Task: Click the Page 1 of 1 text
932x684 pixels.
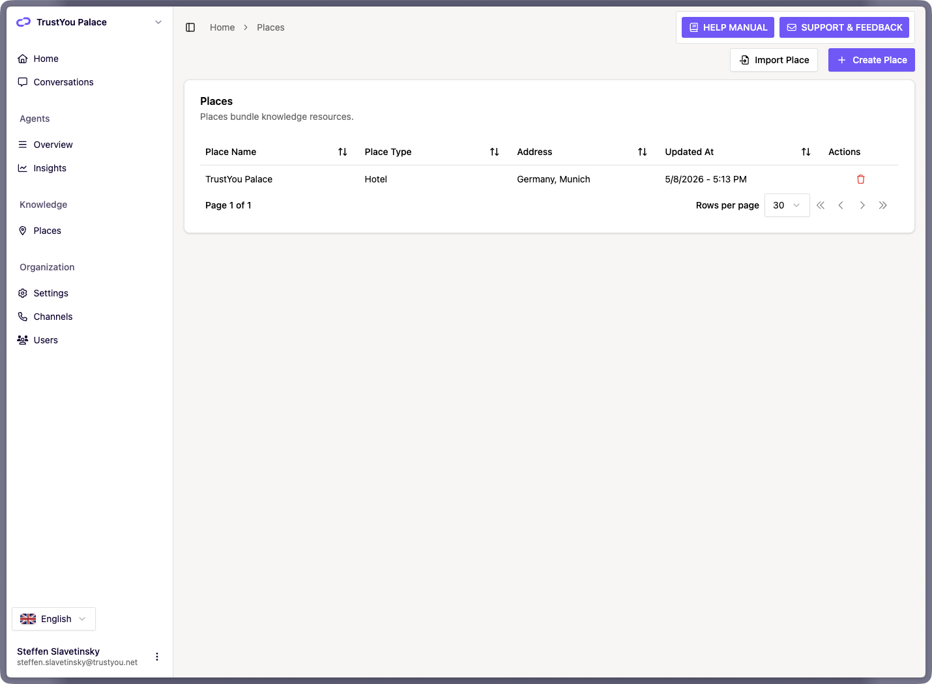Action: [228, 205]
